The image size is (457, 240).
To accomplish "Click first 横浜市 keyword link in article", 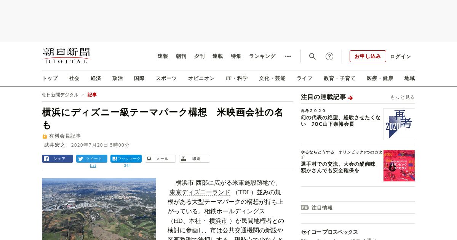I will coord(185,182).
